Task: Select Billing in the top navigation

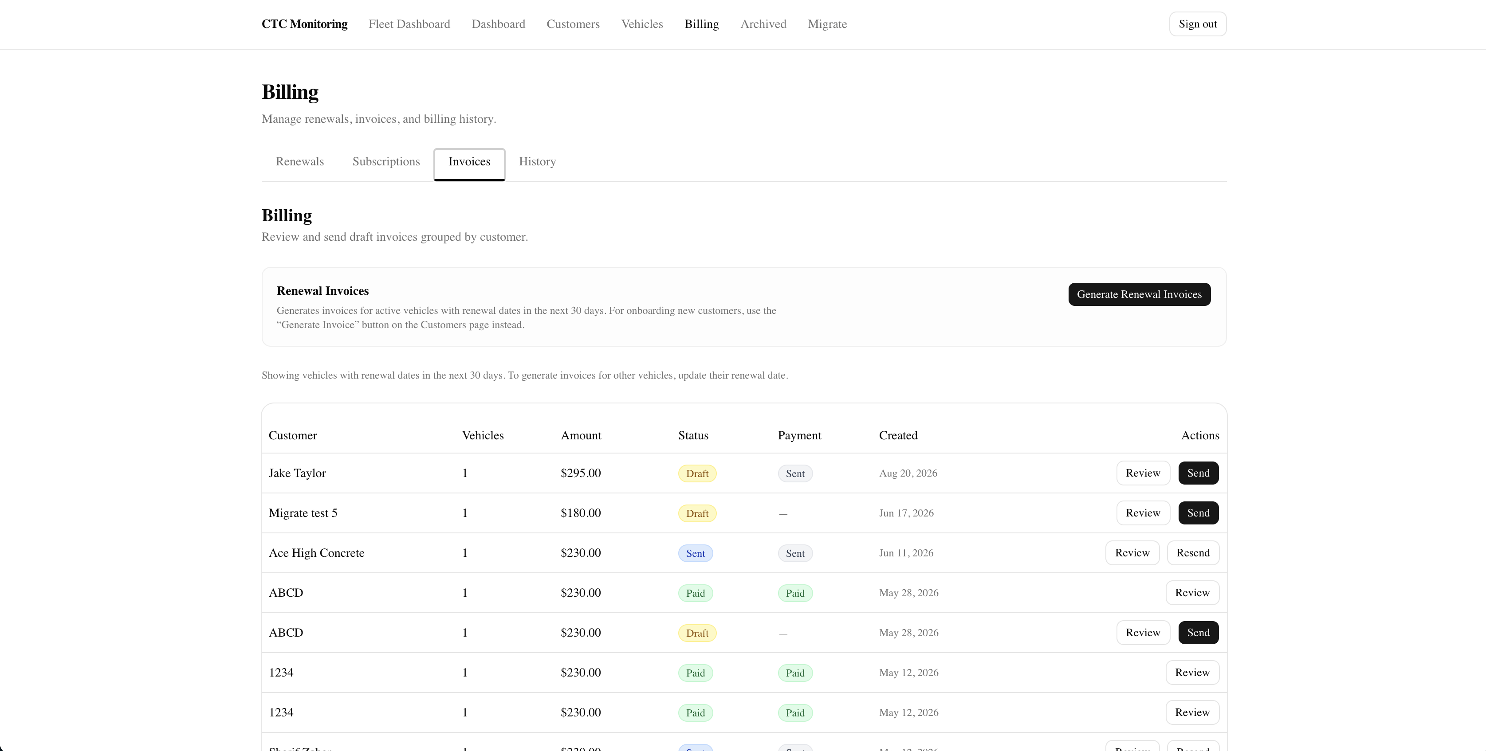Action: pos(701,24)
